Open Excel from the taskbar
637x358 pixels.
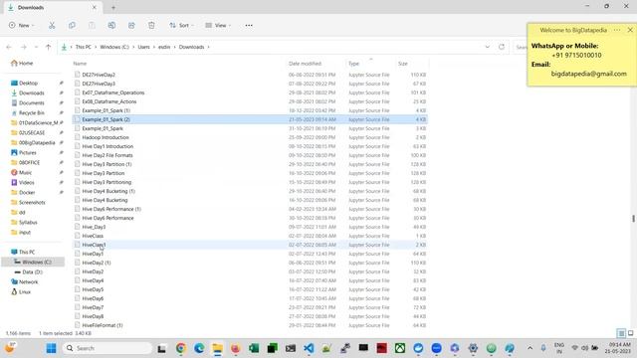(254, 348)
